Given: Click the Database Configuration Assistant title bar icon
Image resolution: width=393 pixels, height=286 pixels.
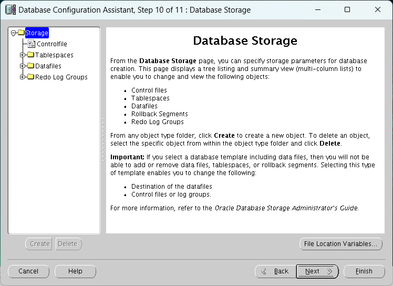Looking at the screenshot, I should (x=11, y=10).
